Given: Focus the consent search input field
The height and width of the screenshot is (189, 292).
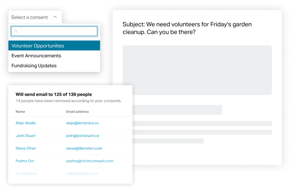Looking at the screenshot, I should pyautogui.click(x=54, y=31).
